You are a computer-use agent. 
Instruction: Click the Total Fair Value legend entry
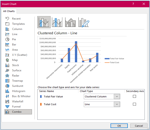[114, 59]
